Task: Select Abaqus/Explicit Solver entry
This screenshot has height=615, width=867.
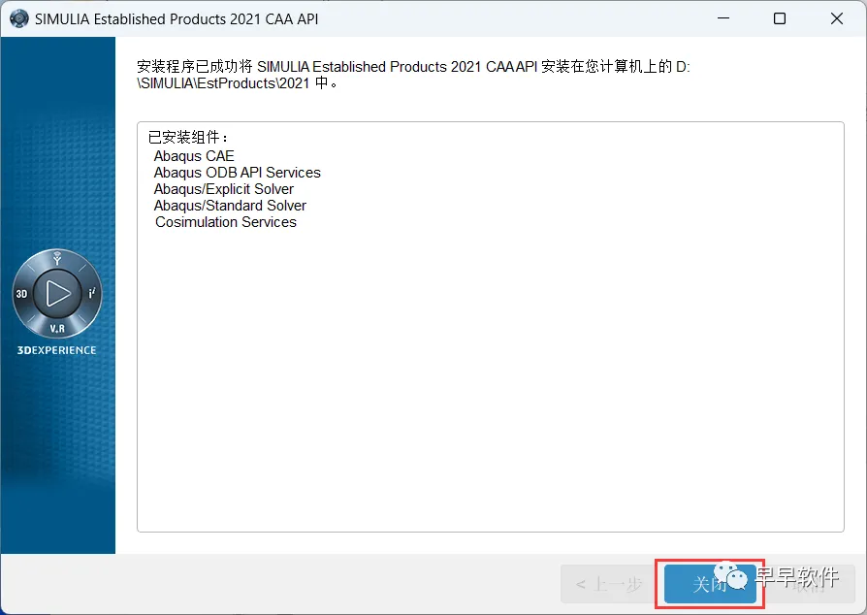Action: coord(223,189)
